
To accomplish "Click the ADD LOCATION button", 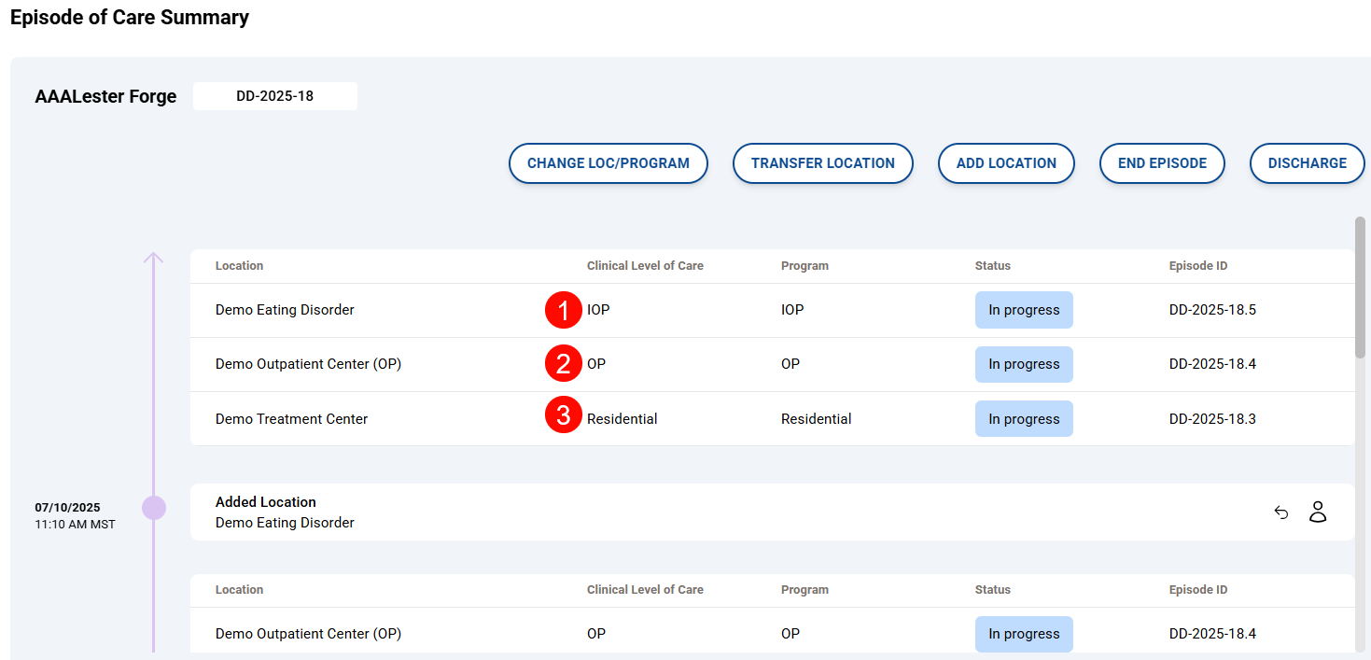I will 1006,163.
